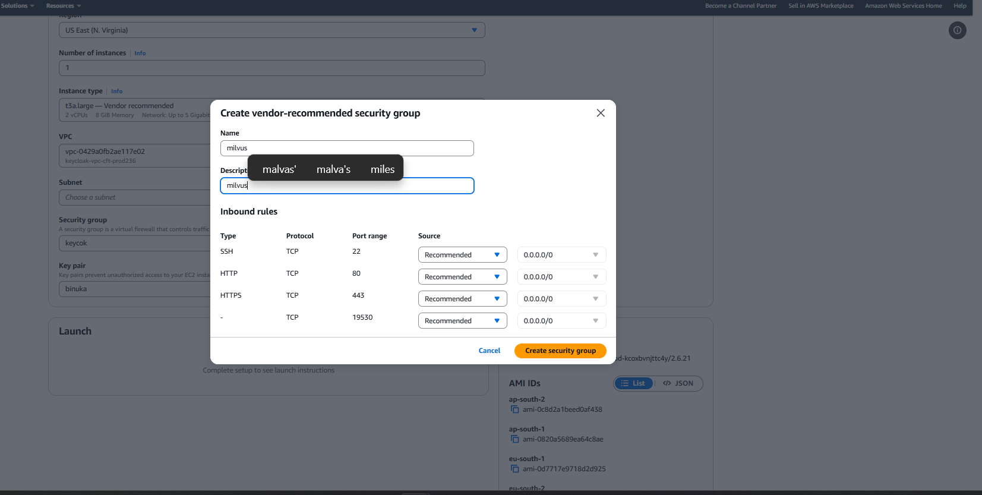Click the info circle icon at top right
The height and width of the screenshot is (495, 982).
[957, 30]
